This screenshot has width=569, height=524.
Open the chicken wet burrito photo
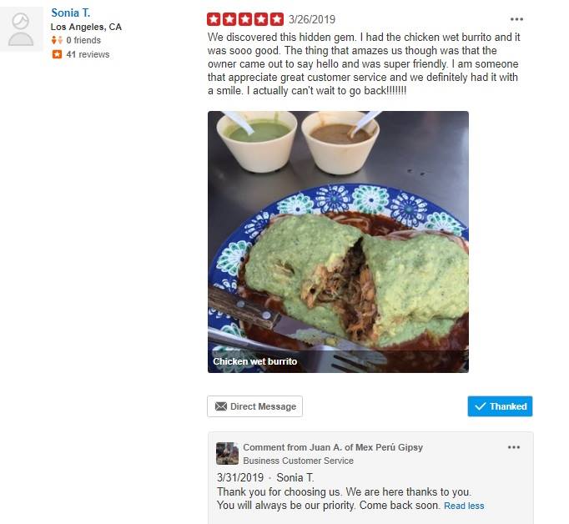point(338,242)
